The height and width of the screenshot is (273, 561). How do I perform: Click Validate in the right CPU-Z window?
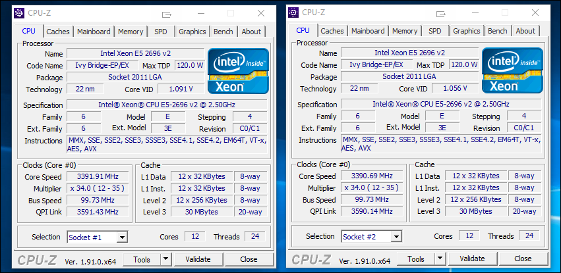(472, 259)
